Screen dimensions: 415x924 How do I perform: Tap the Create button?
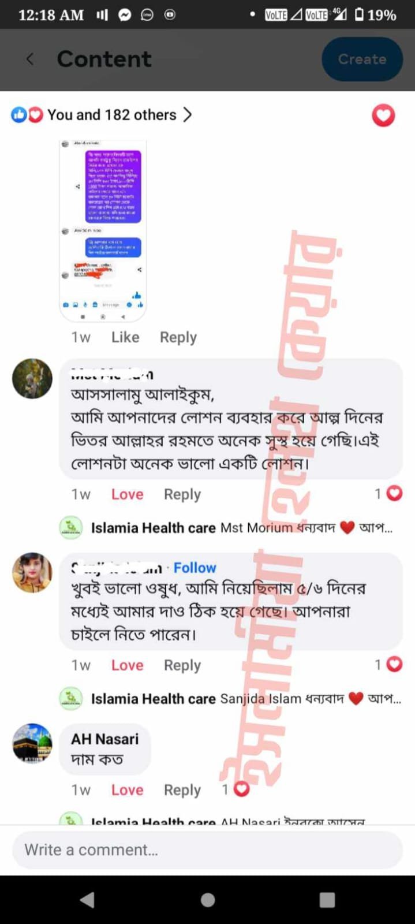[362, 59]
